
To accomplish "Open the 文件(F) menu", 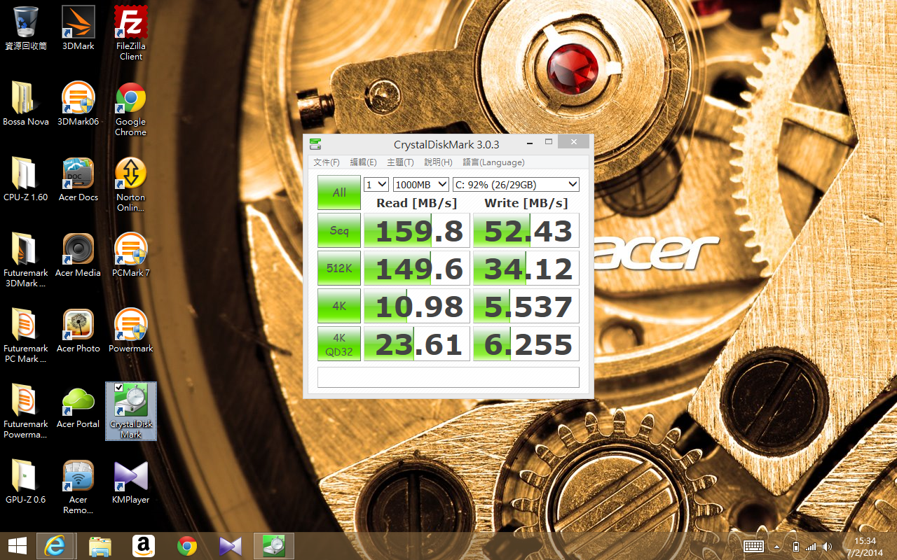I will pyautogui.click(x=327, y=162).
